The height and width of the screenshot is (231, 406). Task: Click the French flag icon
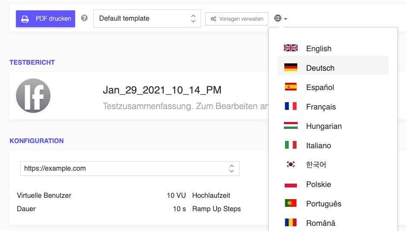pyautogui.click(x=291, y=106)
